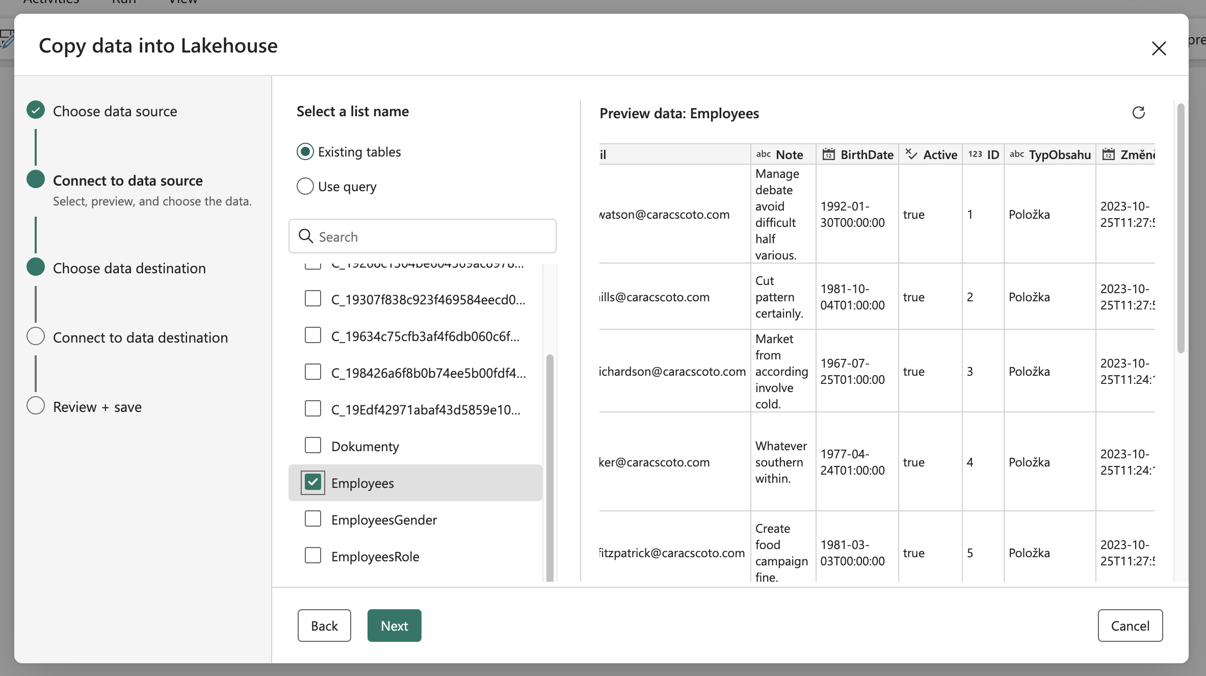Click the Cancel button

1130,626
